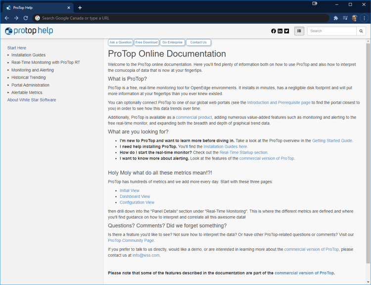Open the Getting Started Guide link
Image resolution: width=371 pixels, height=285 pixels.
point(332,141)
